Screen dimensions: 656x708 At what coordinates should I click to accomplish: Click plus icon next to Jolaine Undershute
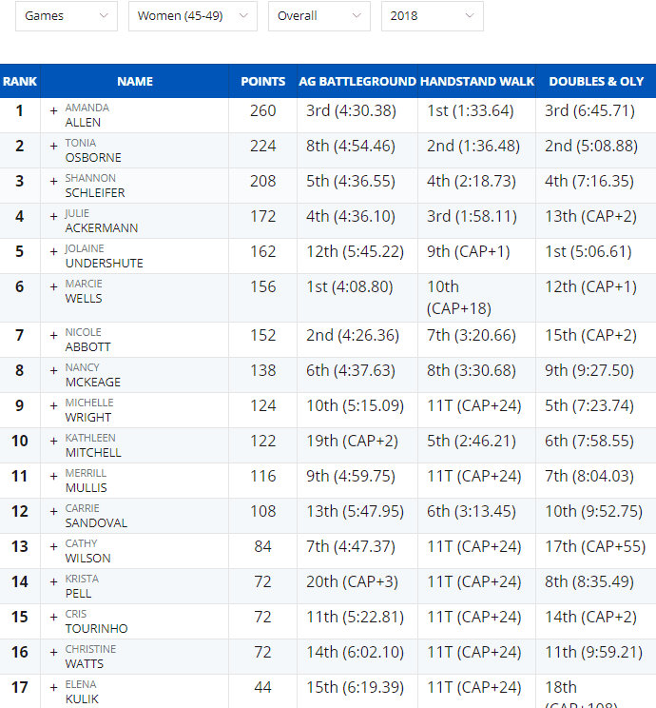(x=53, y=251)
